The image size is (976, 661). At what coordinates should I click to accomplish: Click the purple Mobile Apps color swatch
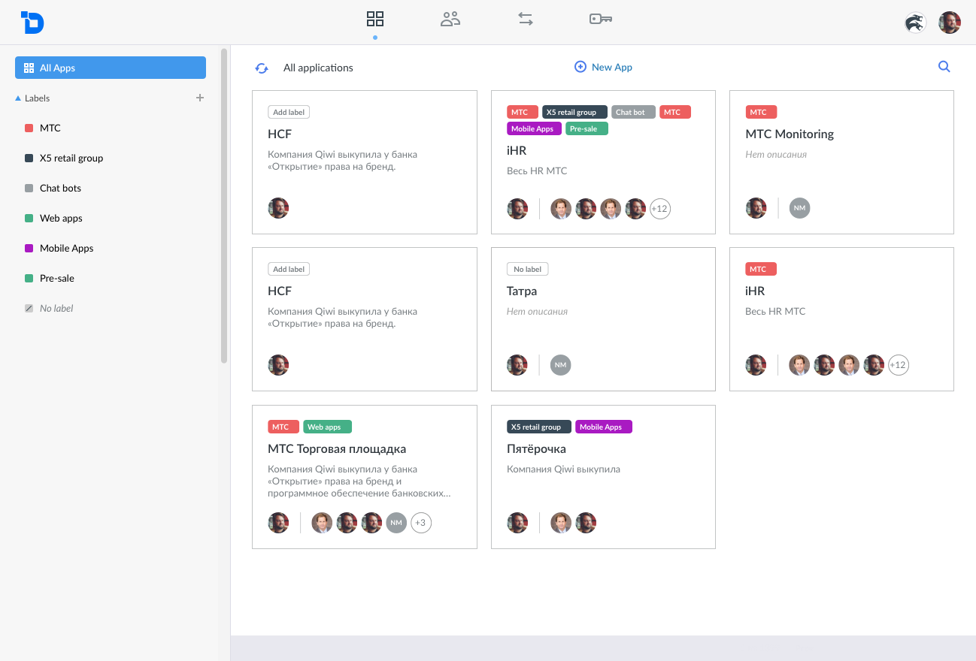click(29, 249)
